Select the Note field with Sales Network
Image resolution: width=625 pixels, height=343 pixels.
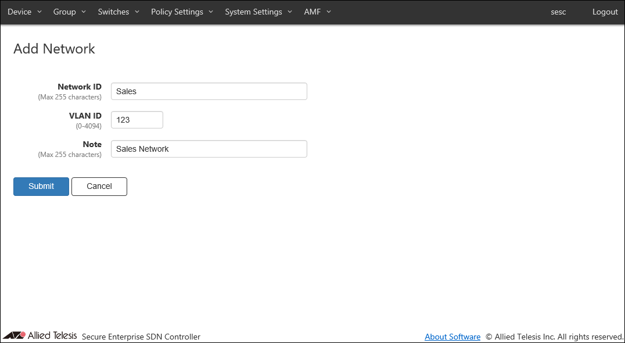209,149
